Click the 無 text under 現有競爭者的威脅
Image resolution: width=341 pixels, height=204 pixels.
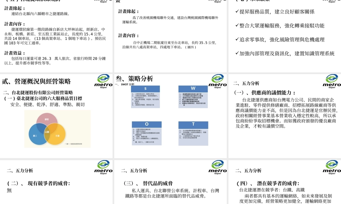(9, 190)
